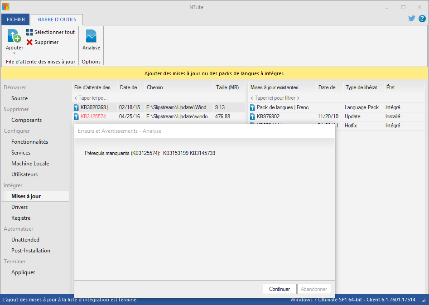This screenshot has width=429, height=305.
Task: Click the Prérequis manquants KB3125574 message
Action: 150,153
